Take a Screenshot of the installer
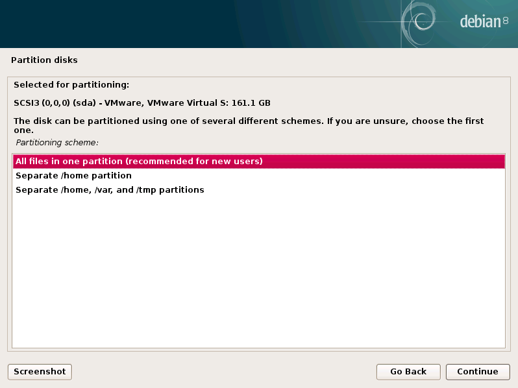 40,372
